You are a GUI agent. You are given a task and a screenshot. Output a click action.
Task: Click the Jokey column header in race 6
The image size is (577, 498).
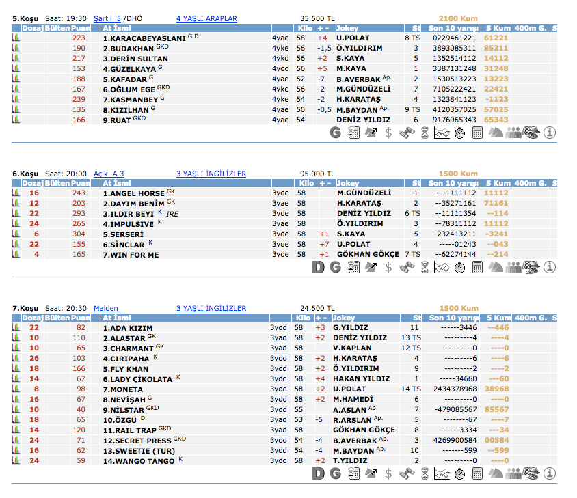(348, 183)
